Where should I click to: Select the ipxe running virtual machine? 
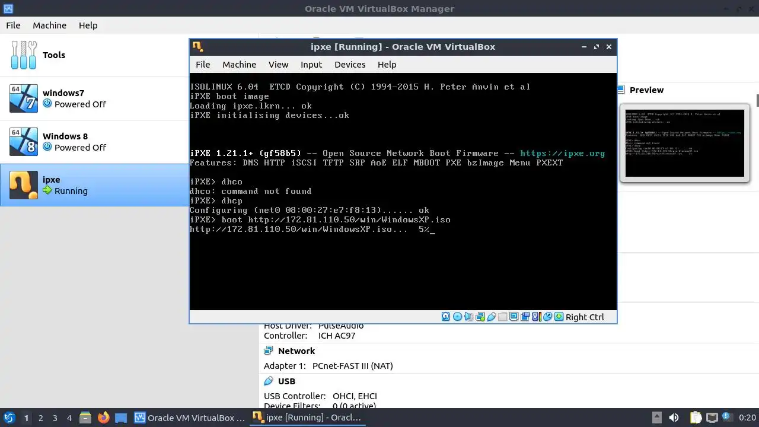94,184
